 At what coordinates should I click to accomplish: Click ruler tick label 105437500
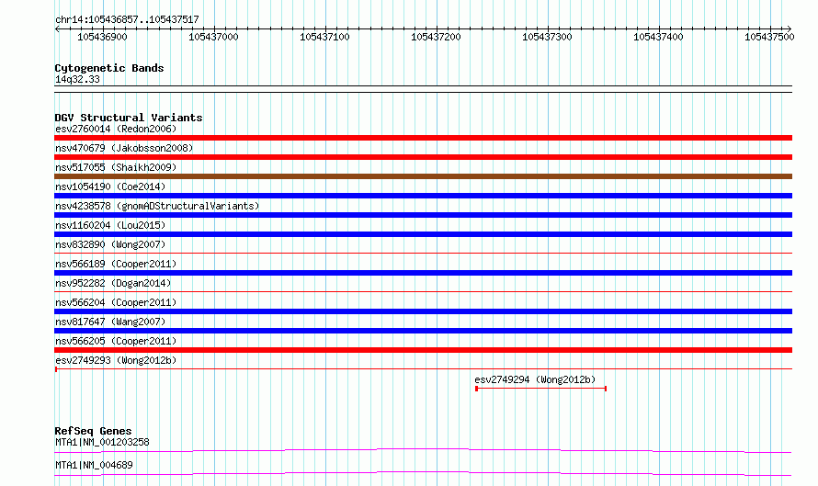769,37
